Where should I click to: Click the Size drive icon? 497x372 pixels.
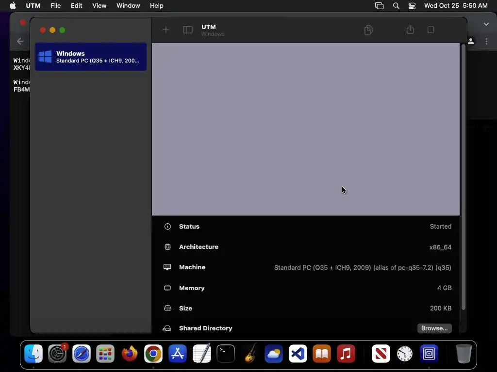point(167,308)
